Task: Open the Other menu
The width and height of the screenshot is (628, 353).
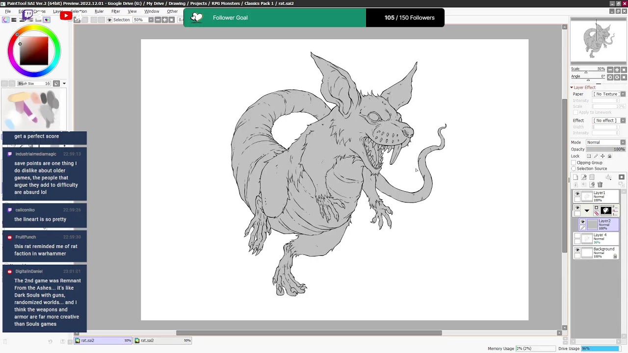Action: pos(172,11)
